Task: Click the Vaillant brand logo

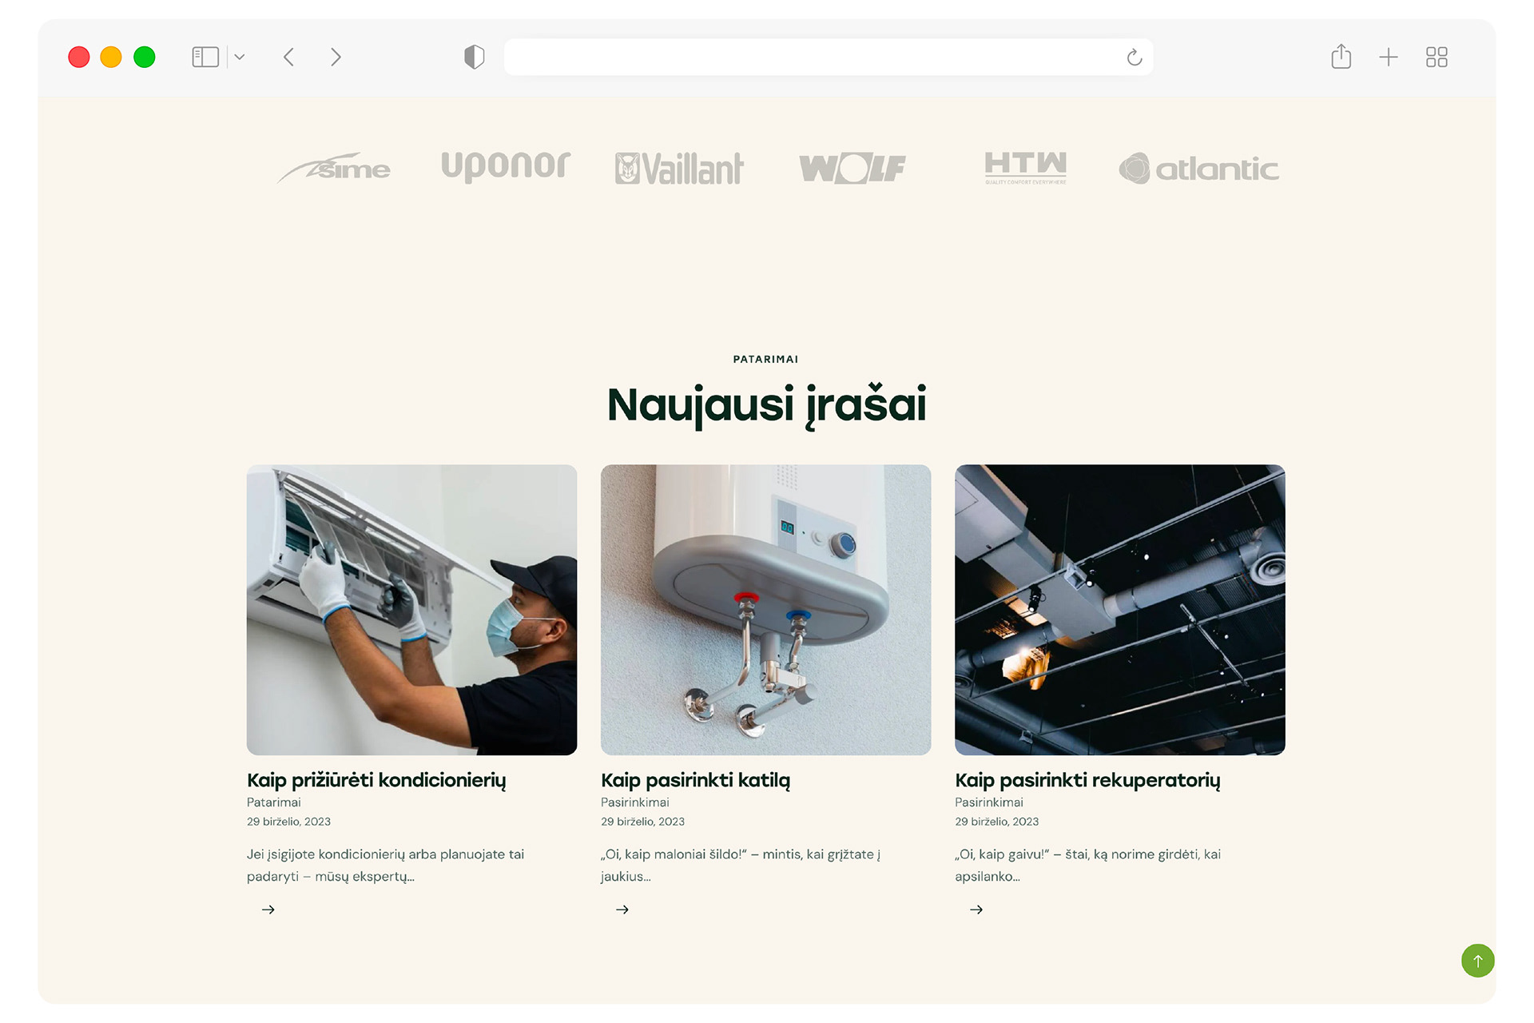Action: point(679,169)
